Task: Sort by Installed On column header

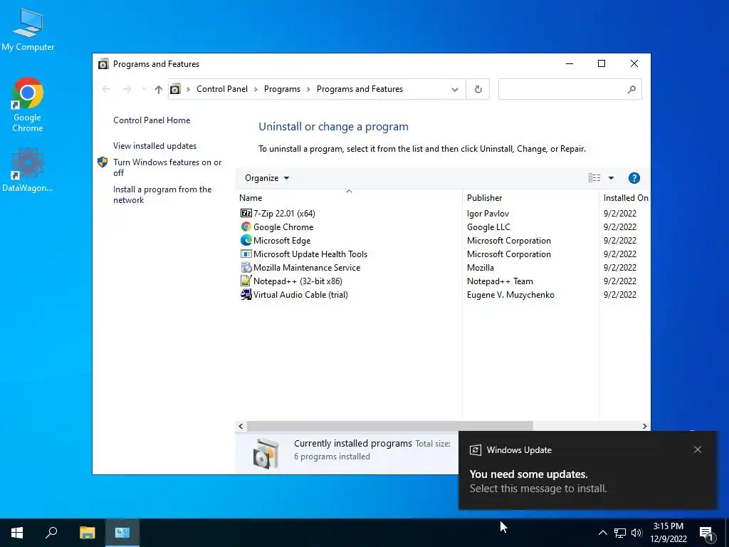Action: point(625,198)
